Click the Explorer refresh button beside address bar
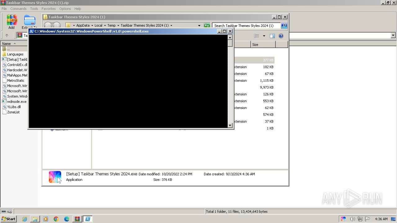 coord(207,26)
